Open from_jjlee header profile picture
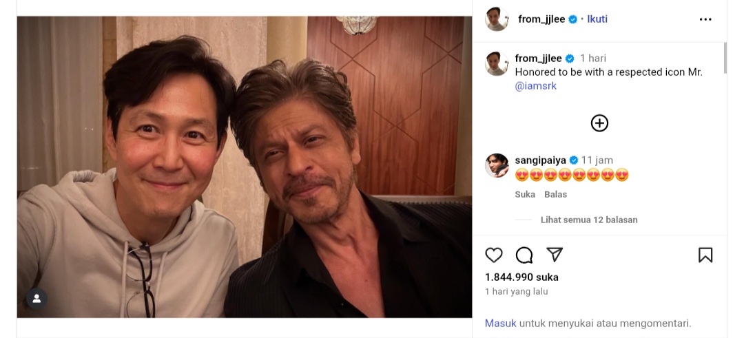 coord(497,19)
